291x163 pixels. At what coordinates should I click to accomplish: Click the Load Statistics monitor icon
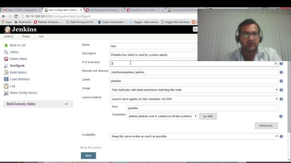click(x=6, y=79)
